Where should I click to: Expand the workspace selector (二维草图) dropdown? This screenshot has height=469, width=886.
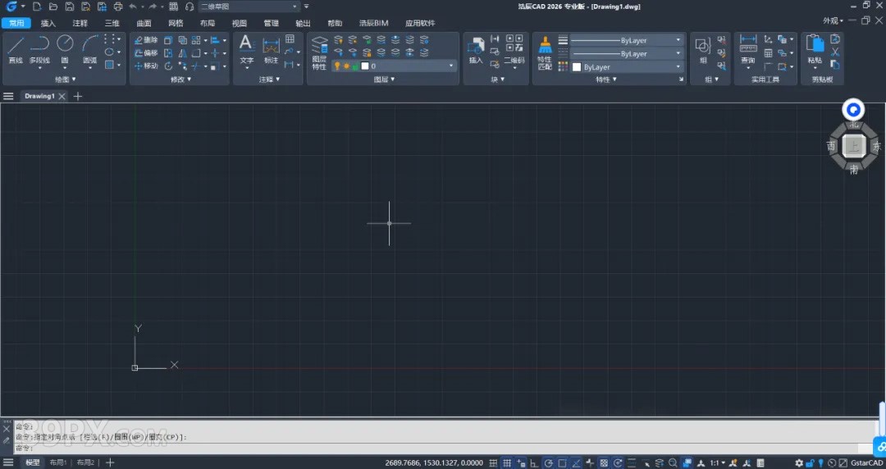coord(295,7)
